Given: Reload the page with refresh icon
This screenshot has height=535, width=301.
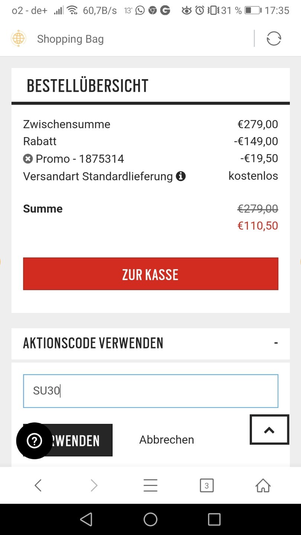Looking at the screenshot, I should coord(274,39).
